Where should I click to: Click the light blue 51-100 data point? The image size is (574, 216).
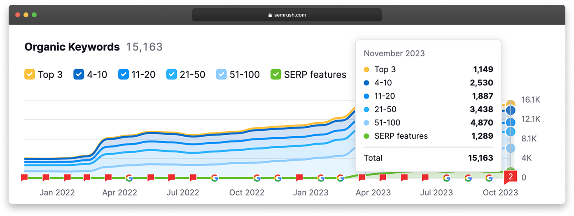511,148
